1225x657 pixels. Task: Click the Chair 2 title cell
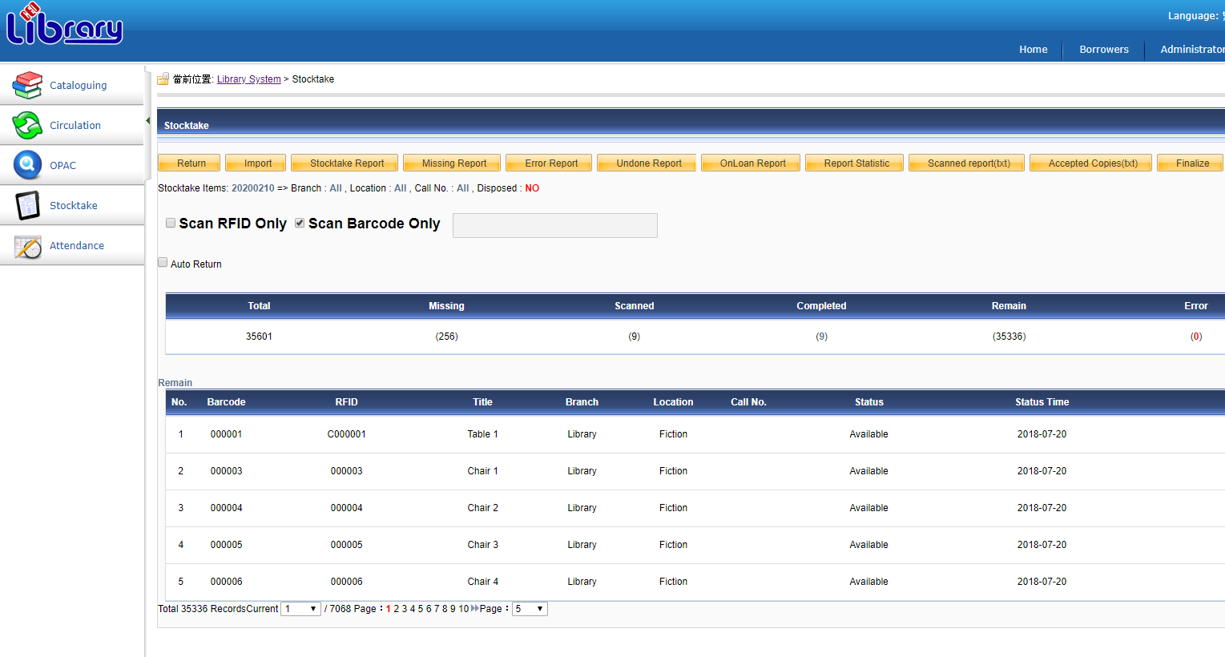(483, 508)
